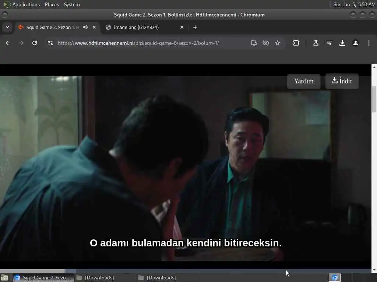Screen dimensions: 377x282
Task: Open the Extensions puzzle icon
Action: point(296,43)
